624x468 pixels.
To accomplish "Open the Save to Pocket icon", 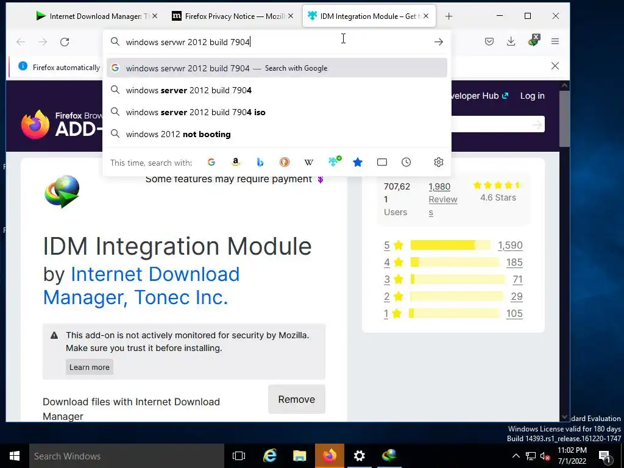I will point(489,41).
